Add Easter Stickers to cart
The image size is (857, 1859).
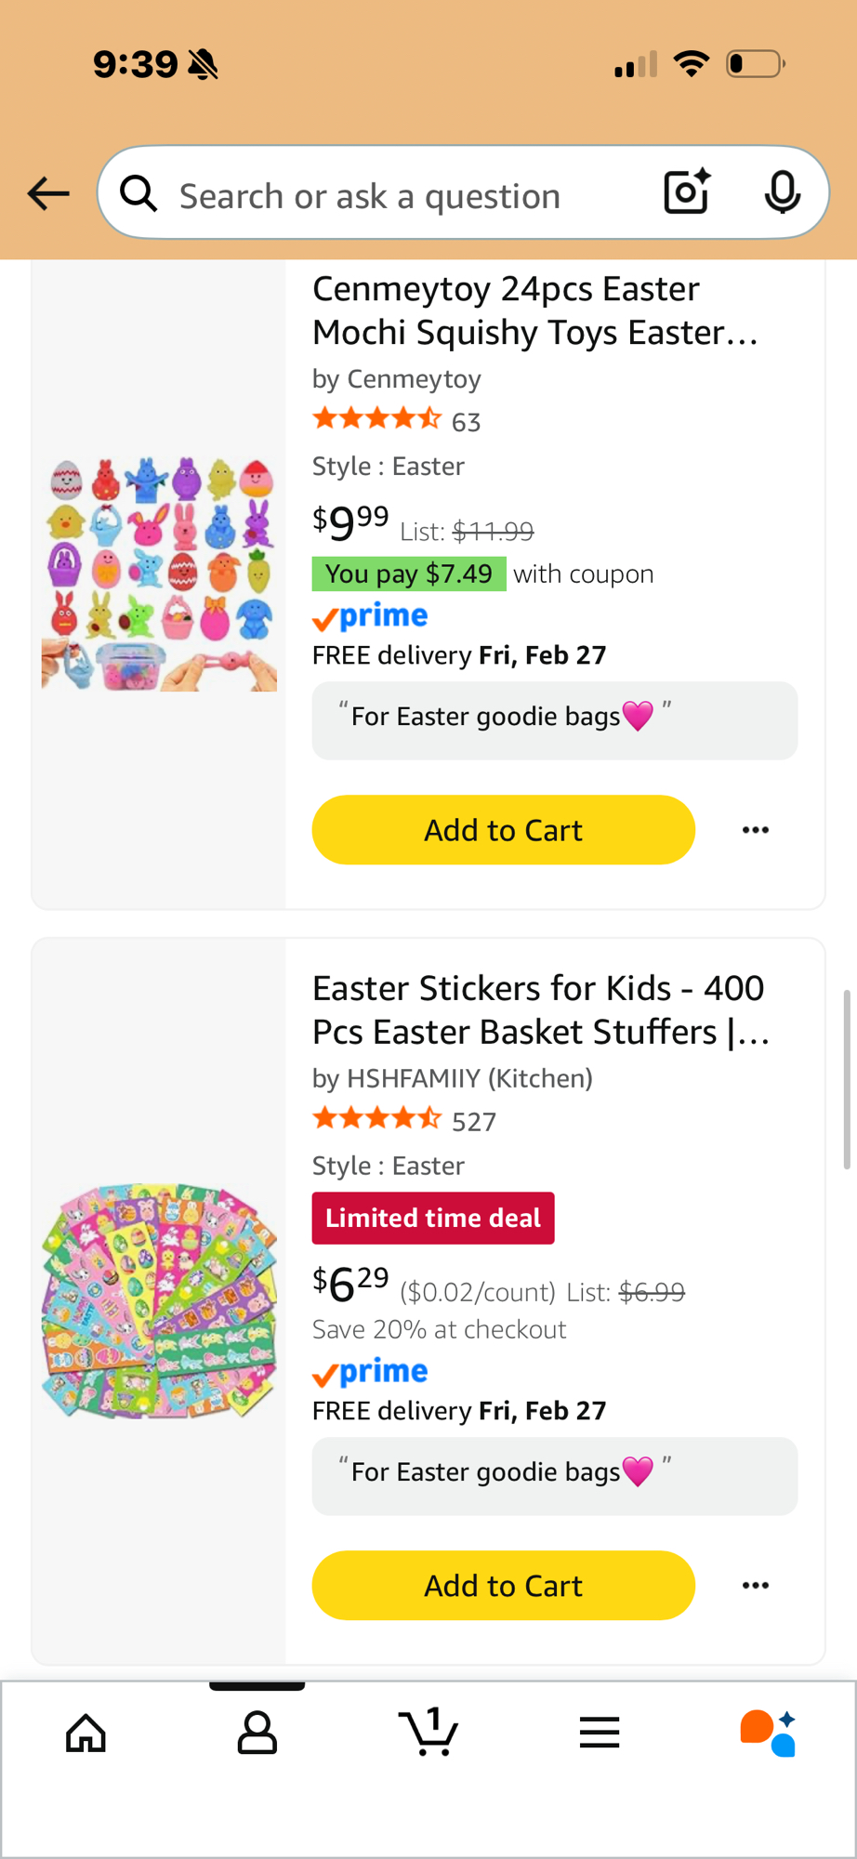tap(503, 1586)
